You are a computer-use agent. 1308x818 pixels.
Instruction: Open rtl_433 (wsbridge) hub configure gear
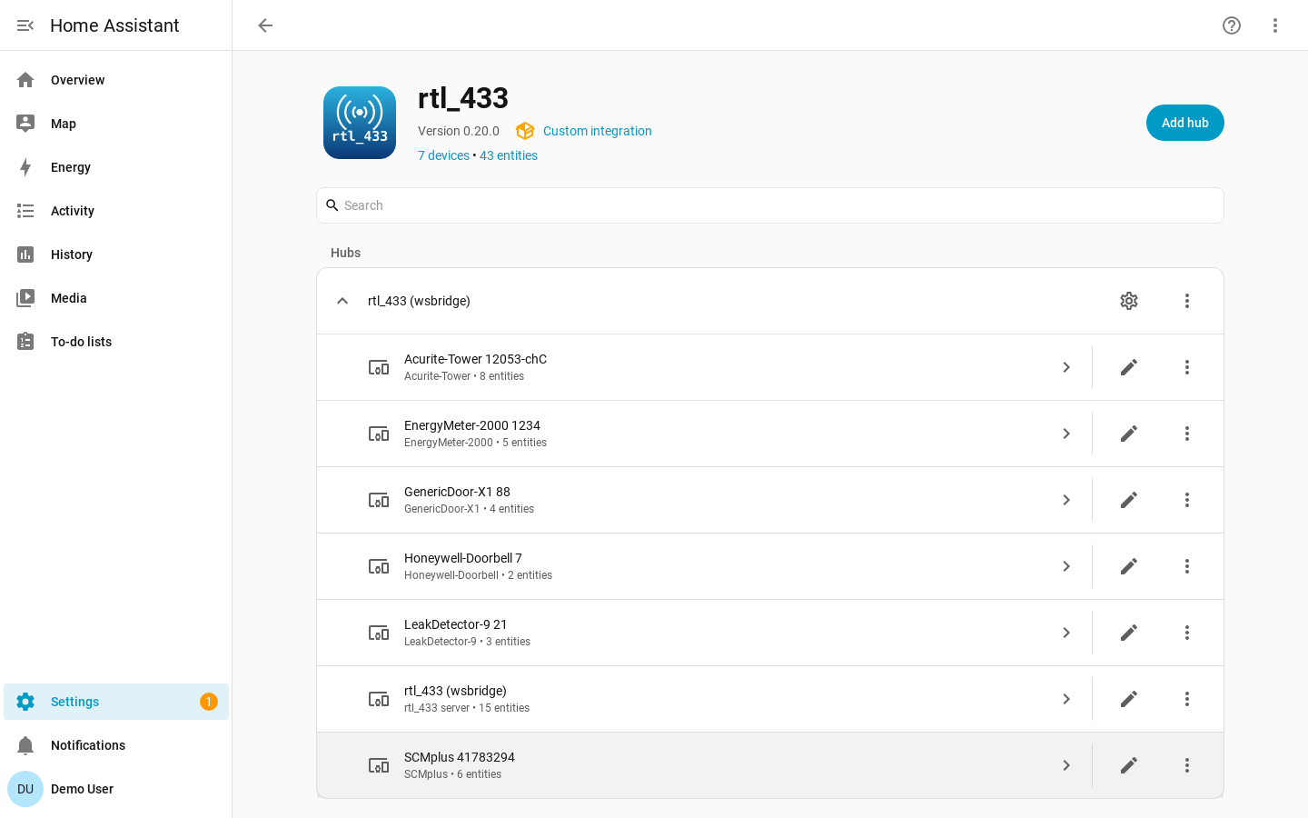click(x=1129, y=301)
